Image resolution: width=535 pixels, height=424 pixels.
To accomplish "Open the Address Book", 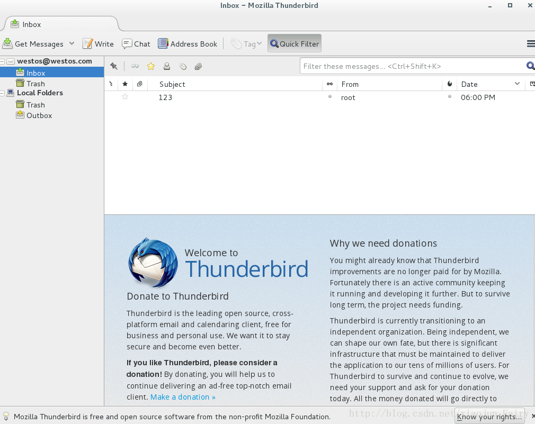I will pyautogui.click(x=188, y=43).
